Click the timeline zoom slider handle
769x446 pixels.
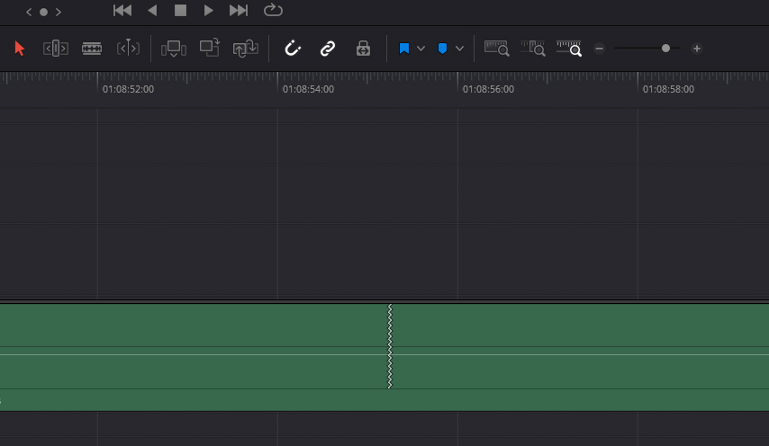665,49
